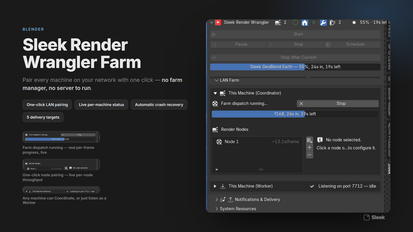The height and width of the screenshot is (232, 413).
Task: Open the Render Nodes pairing thumbnail
Action: click(61, 165)
